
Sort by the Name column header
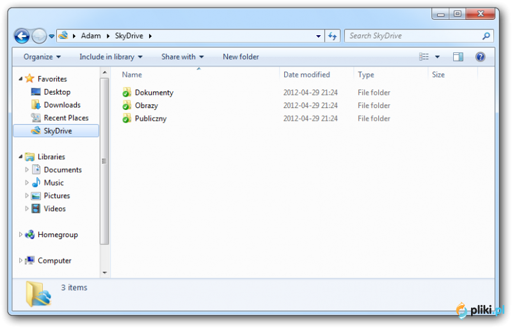(132, 75)
